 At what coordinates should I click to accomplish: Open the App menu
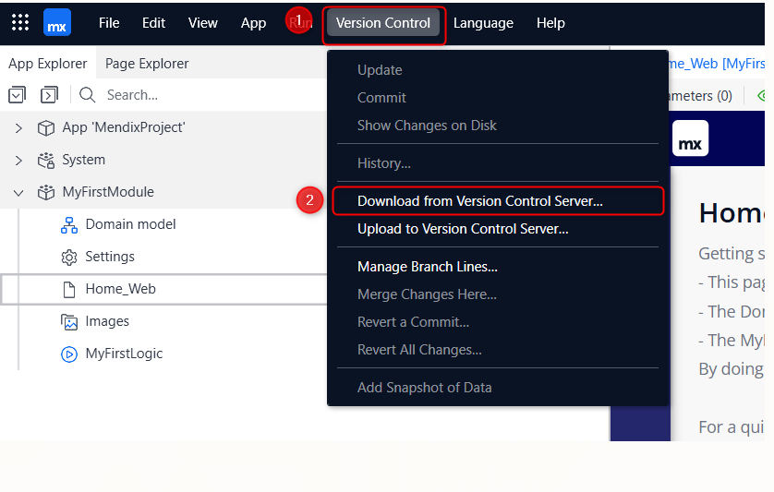tap(253, 23)
